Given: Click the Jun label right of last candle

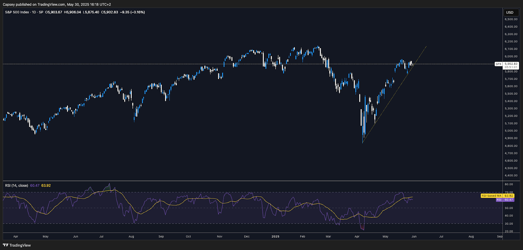Looking at the screenshot, I should point(414,236).
